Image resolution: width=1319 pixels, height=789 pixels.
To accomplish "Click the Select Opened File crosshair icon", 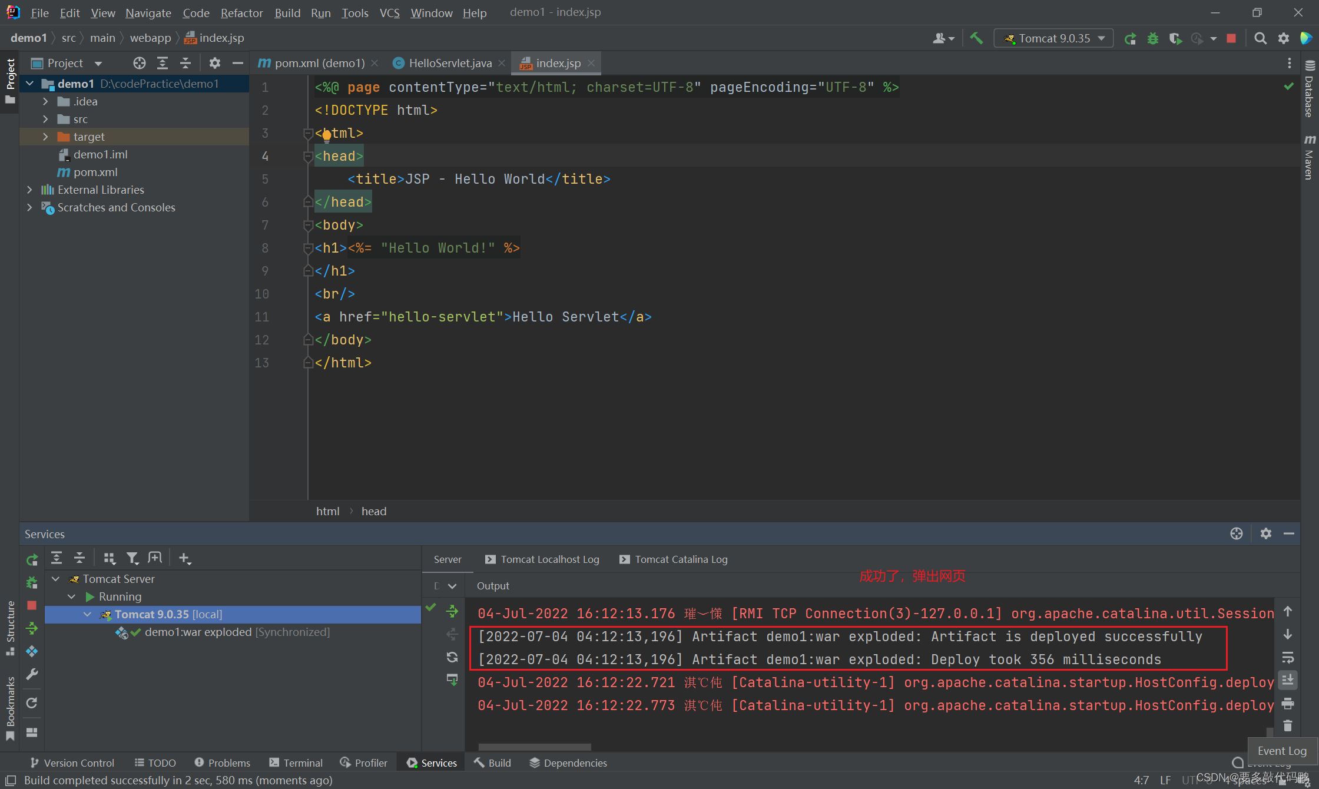I will [139, 63].
